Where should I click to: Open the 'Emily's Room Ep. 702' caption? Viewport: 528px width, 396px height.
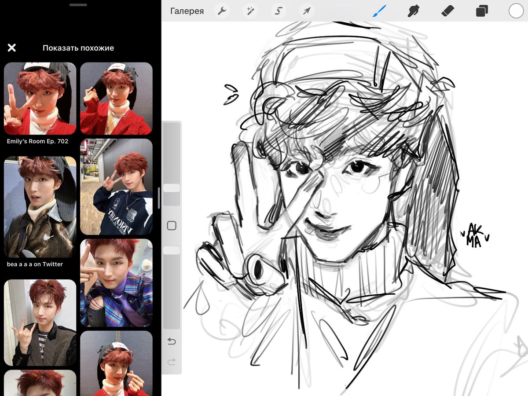(x=37, y=142)
